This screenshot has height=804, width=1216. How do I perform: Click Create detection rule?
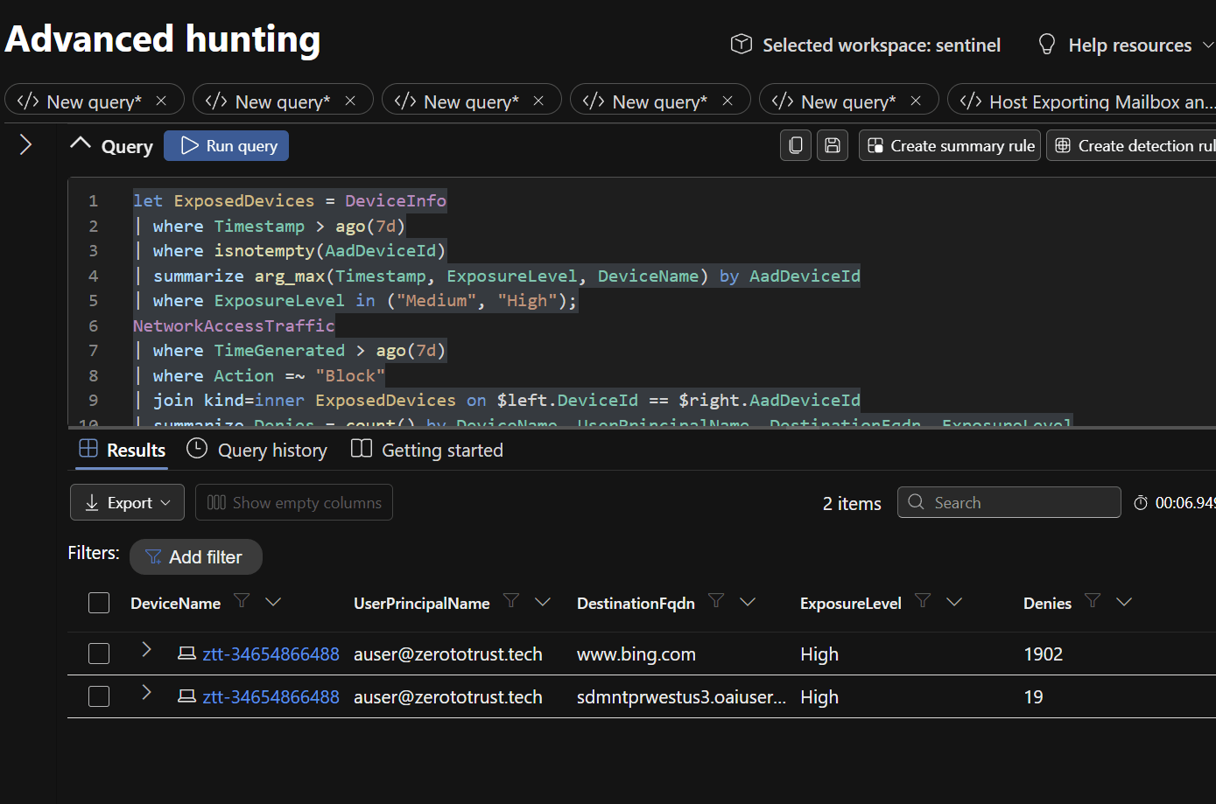click(1131, 145)
